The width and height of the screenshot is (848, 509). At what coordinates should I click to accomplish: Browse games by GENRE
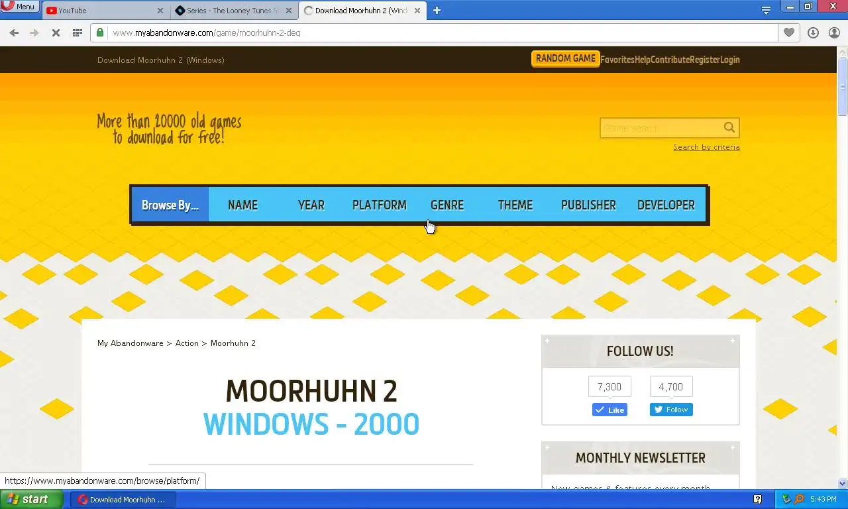(447, 205)
